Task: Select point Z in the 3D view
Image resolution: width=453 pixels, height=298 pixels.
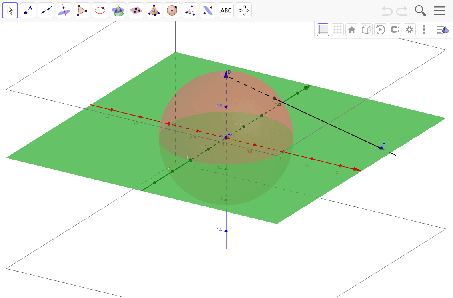Action: (381, 148)
